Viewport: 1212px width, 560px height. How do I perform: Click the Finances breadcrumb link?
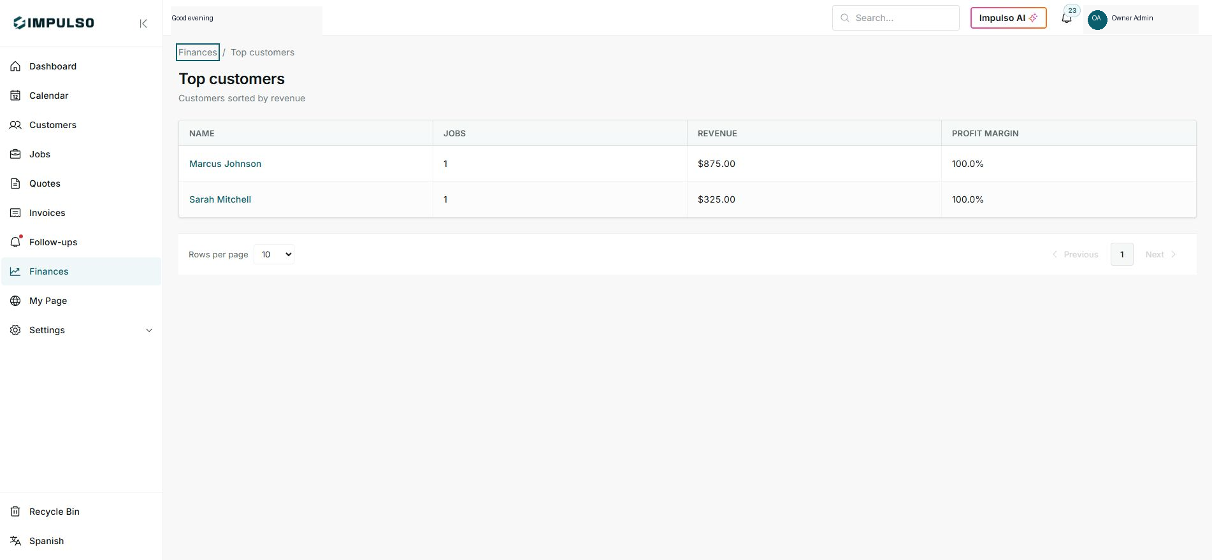pyautogui.click(x=198, y=52)
